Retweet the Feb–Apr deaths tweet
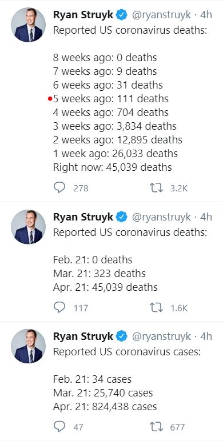This screenshot has width=223, height=441. [x=157, y=307]
